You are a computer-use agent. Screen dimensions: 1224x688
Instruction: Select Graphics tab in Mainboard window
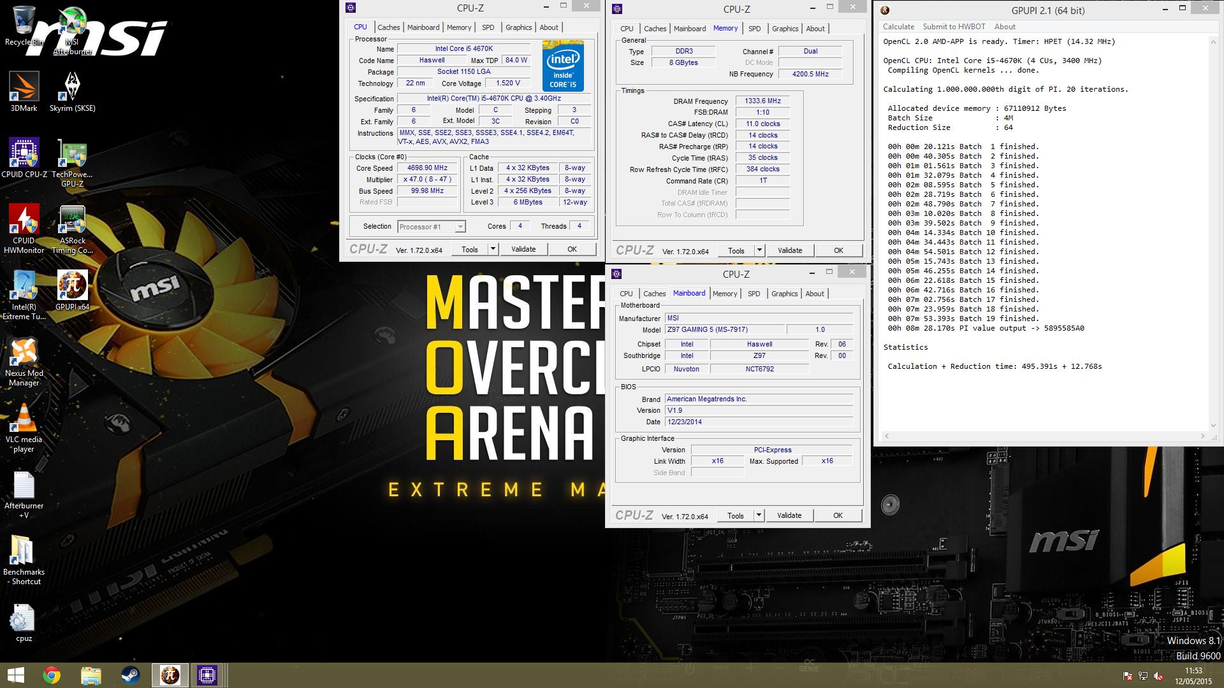pos(784,294)
